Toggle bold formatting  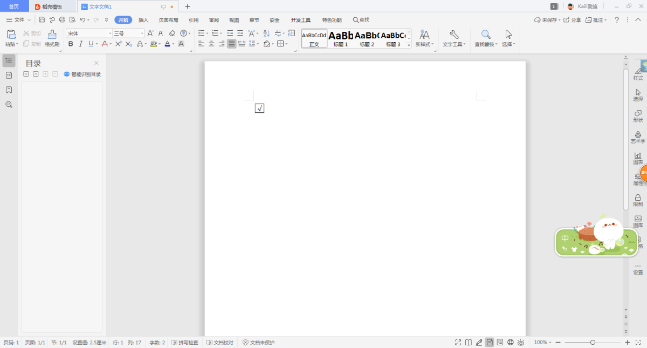[71, 44]
